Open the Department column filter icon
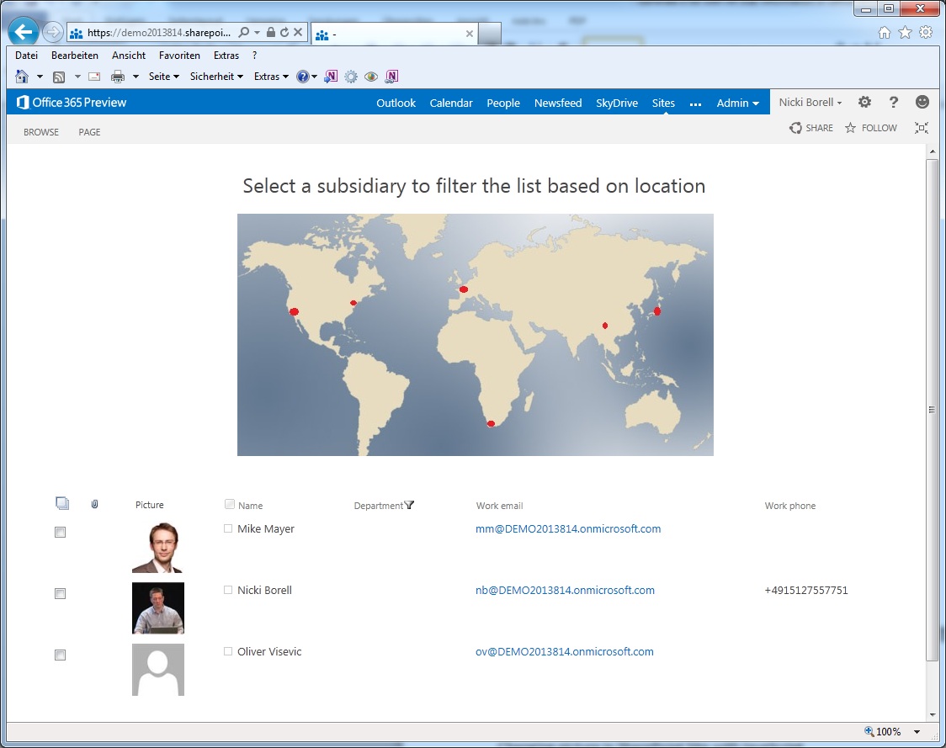The width and height of the screenshot is (946, 748). (x=410, y=505)
